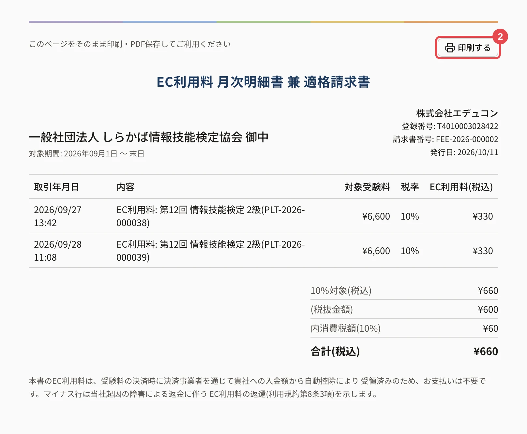Select transaction date 2026/09/27 13:42
The image size is (527, 434).
[x=58, y=216]
